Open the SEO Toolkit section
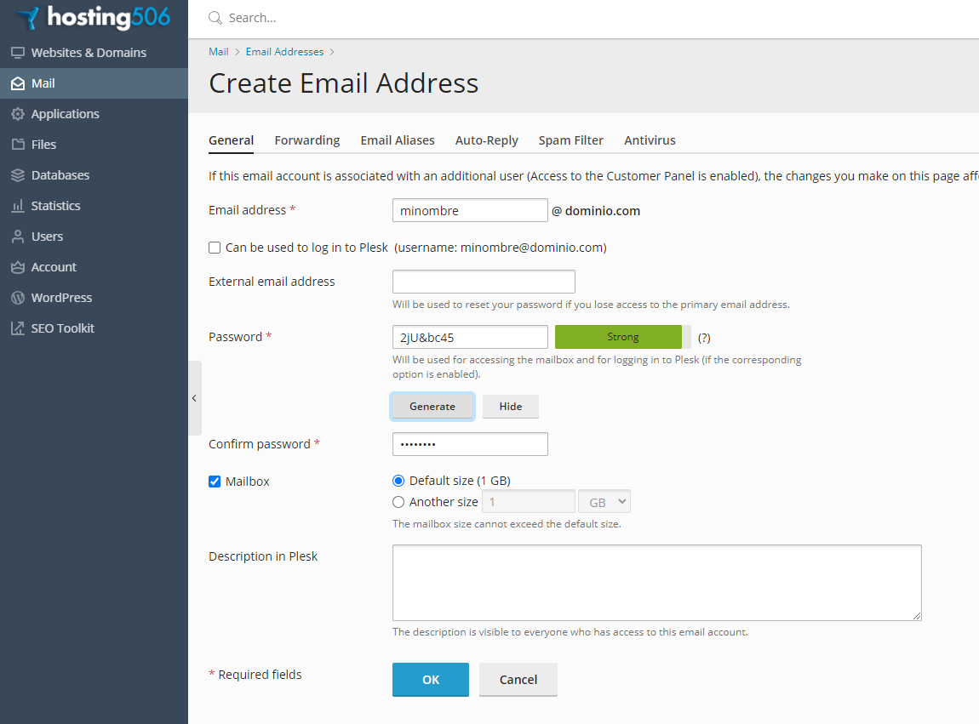Image resolution: width=979 pixels, height=724 pixels. [60, 328]
